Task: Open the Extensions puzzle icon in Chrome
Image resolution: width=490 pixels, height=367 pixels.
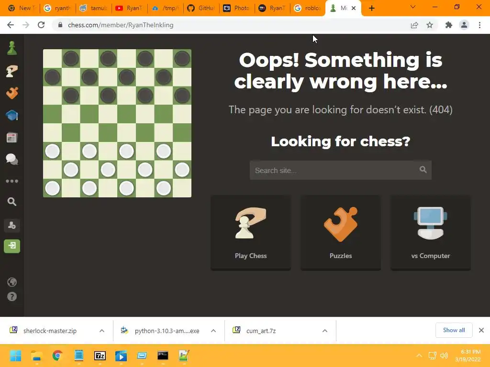Action: click(449, 25)
